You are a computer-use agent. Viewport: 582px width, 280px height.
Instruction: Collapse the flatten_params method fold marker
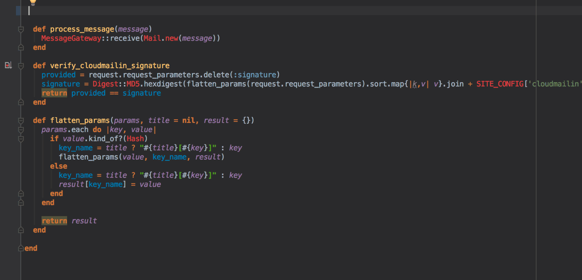point(21,120)
